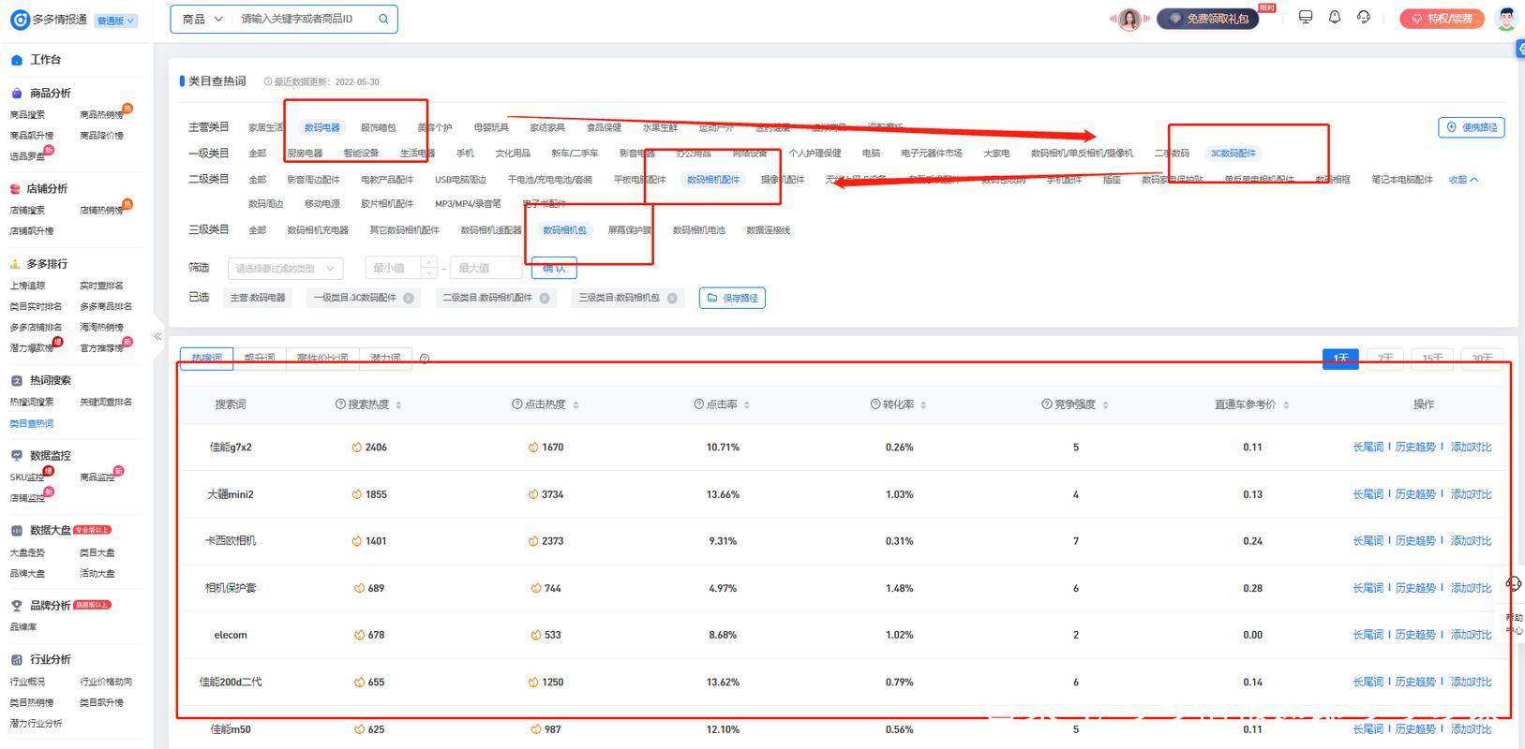Image resolution: width=1525 pixels, height=749 pixels.
Task: Select the 1天 time range
Action: pyautogui.click(x=1340, y=359)
